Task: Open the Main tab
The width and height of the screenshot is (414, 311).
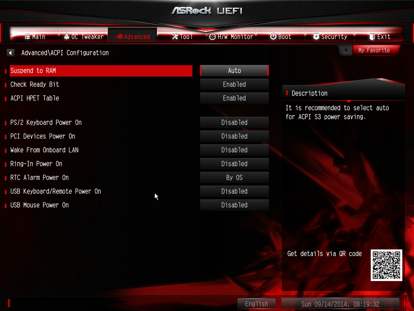Action: click(35, 36)
